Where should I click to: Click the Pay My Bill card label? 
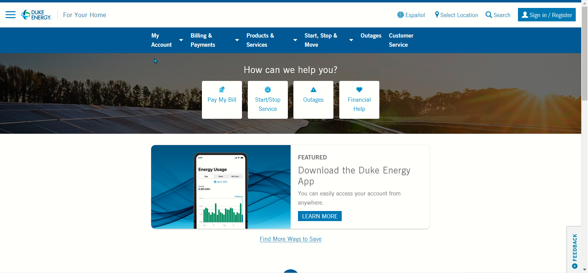222,100
